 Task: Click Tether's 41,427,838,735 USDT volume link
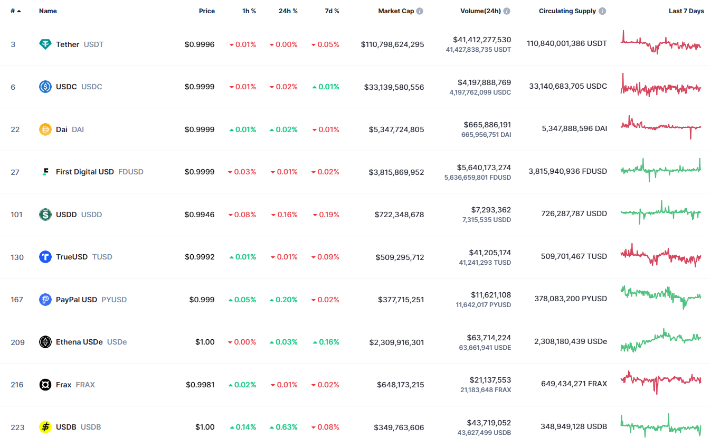(478, 50)
